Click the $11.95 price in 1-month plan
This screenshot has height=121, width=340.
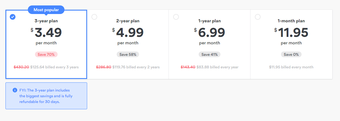pyautogui.click(x=291, y=33)
